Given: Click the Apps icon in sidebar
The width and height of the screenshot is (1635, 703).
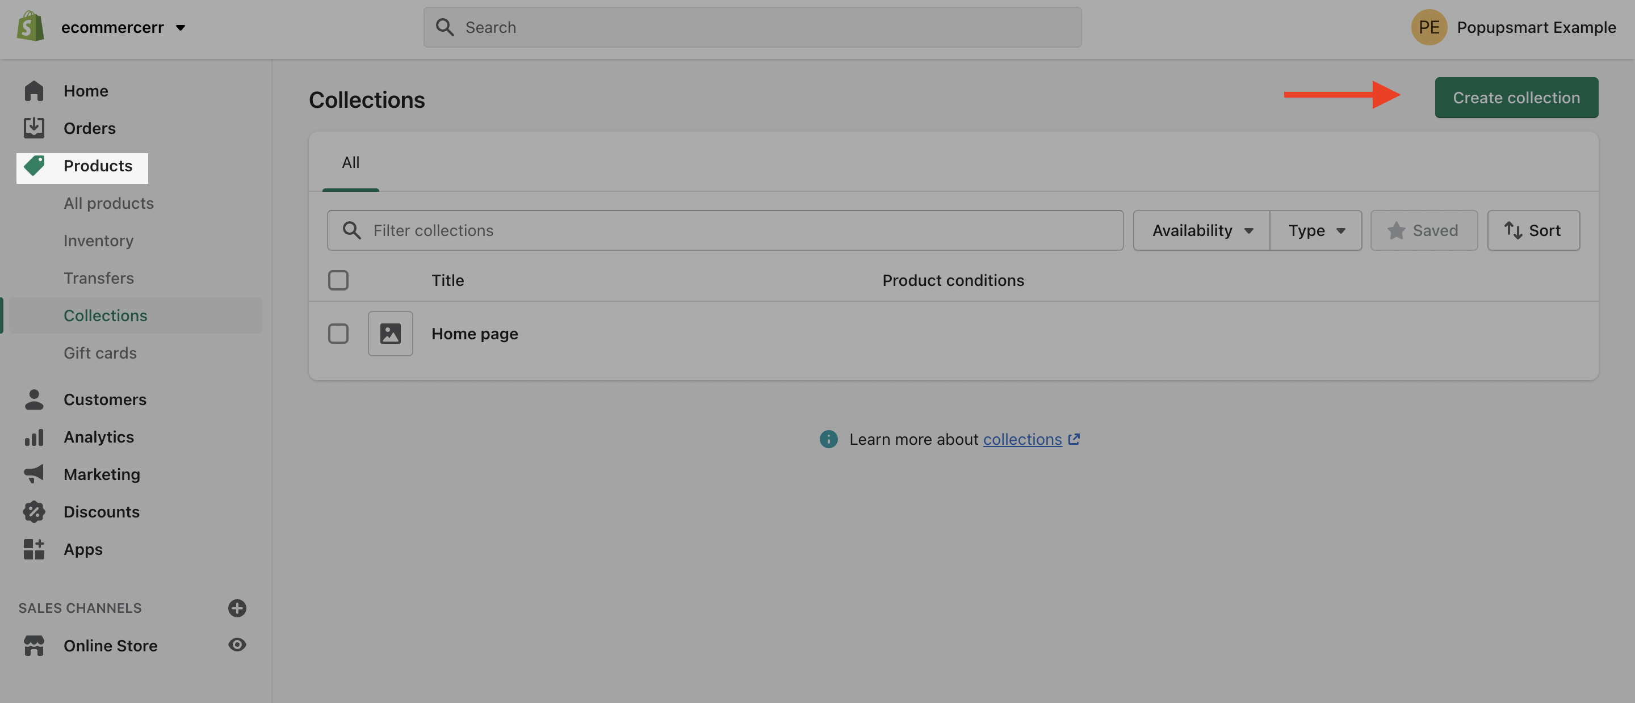Looking at the screenshot, I should pos(31,549).
